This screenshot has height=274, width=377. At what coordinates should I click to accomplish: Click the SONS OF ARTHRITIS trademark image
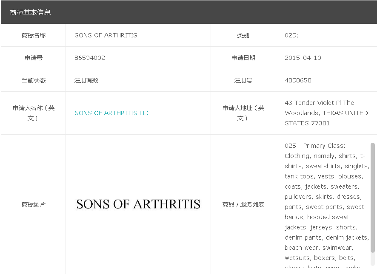pos(138,204)
